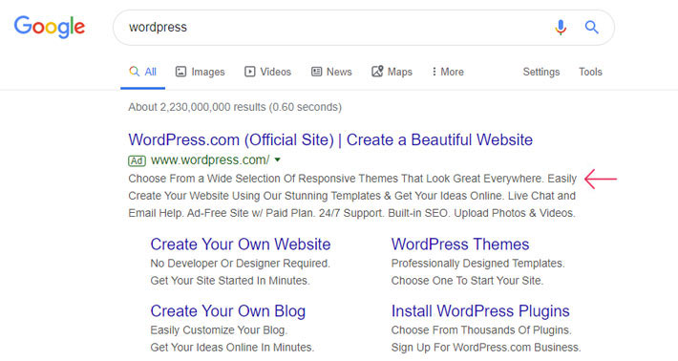This screenshot has height=361, width=678.
Task: Click the Images tab picture icon
Action: (x=180, y=72)
